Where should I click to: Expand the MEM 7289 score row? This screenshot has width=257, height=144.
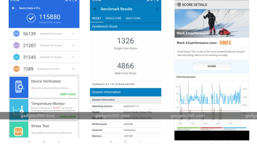tap(73, 69)
